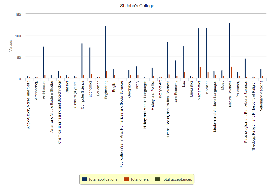Click the 'Values' y-axis title
Image resolution: width=271 pixels, height=190 pixels.
[11, 46]
